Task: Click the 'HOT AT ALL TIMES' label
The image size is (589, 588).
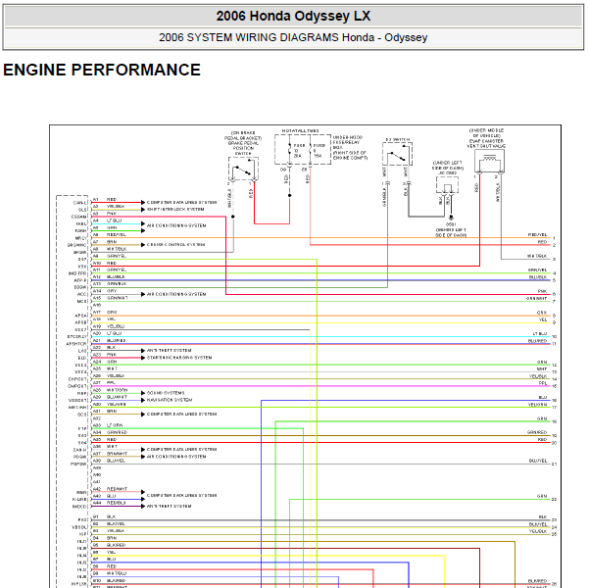Action: point(300,130)
